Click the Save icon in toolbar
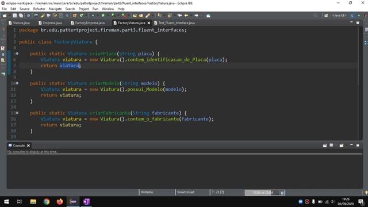 (14, 16)
